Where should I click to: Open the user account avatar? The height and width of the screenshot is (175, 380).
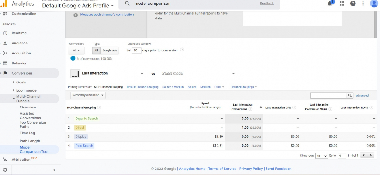[x=375, y=3]
